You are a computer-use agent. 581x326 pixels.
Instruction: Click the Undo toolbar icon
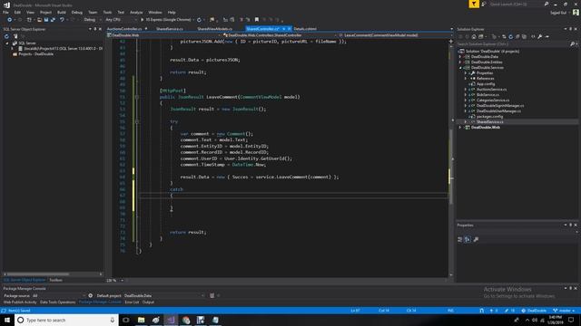[x=62, y=20]
